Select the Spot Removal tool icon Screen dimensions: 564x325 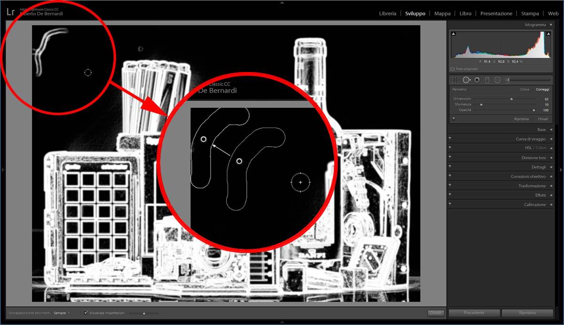(467, 80)
